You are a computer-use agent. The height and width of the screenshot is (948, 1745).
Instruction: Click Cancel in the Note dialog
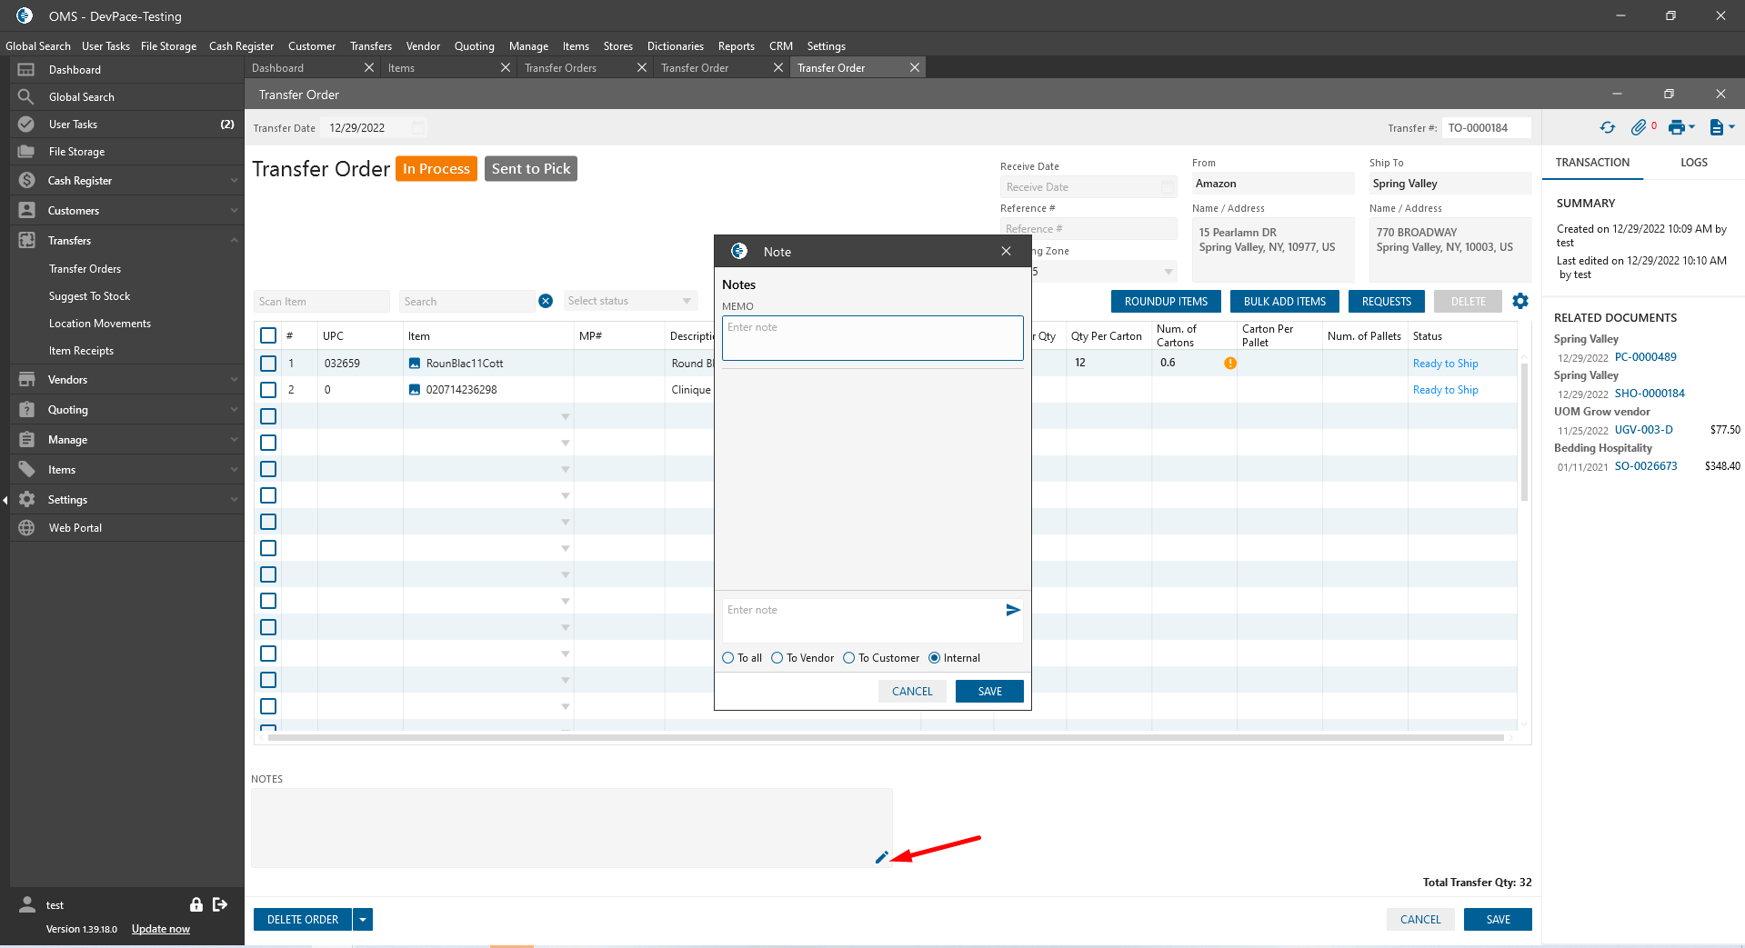click(x=912, y=692)
